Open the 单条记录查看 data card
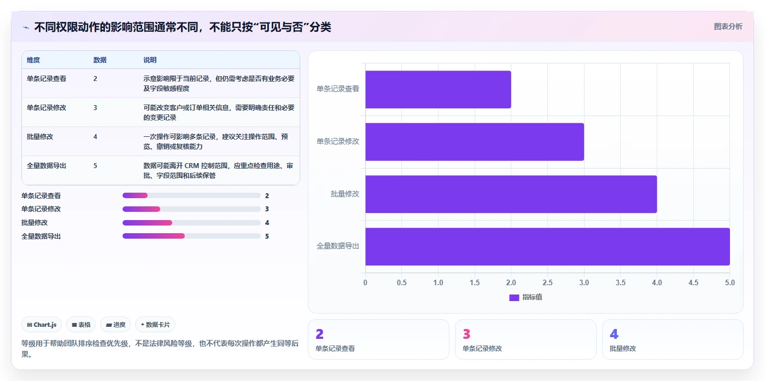Screen dimensions: 765x381 [x=378, y=339]
